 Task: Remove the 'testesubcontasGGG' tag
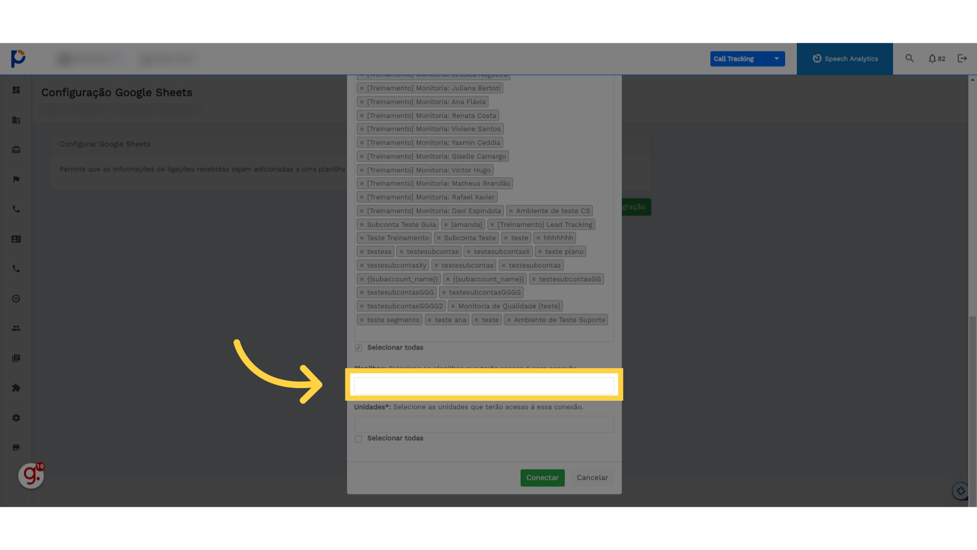(362, 292)
